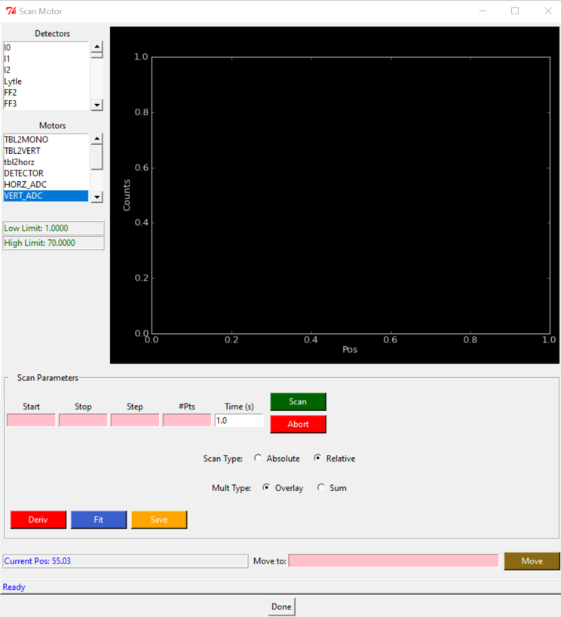Select HORZ_ADC in Motors list
Screen dimensions: 561x617
tap(45, 185)
